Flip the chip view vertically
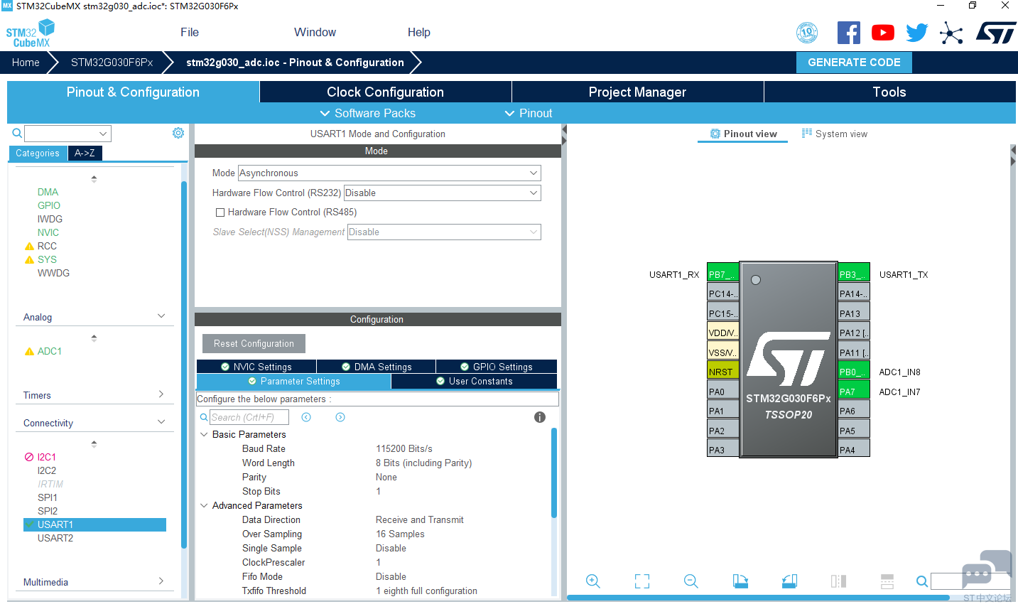This screenshot has height=609, width=1018. point(887,581)
